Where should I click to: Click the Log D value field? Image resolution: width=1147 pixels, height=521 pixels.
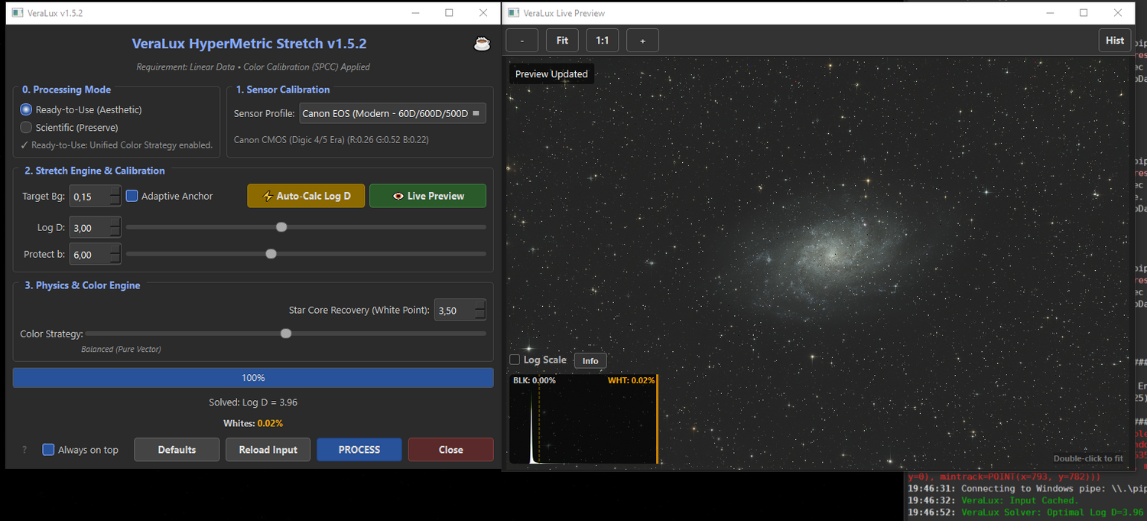point(89,228)
